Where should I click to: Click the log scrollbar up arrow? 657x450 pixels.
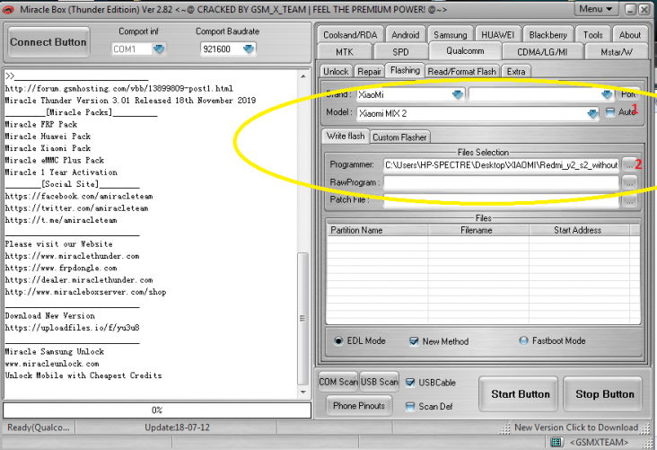pos(303,76)
